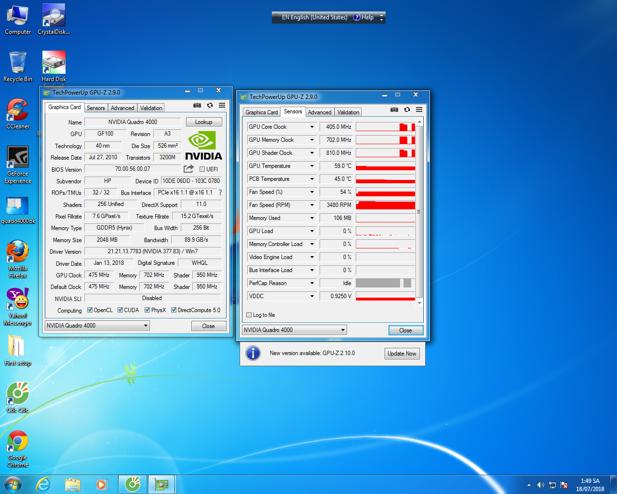Launch Cốc Cốc from the desktop
Image resolution: width=617 pixels, height=494 pixels.
coord(18,398)
